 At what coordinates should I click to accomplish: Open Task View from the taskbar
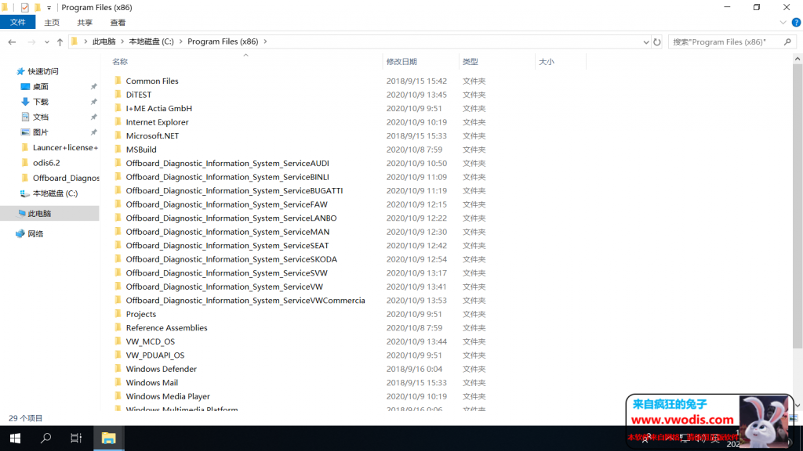tap(76, 438)
